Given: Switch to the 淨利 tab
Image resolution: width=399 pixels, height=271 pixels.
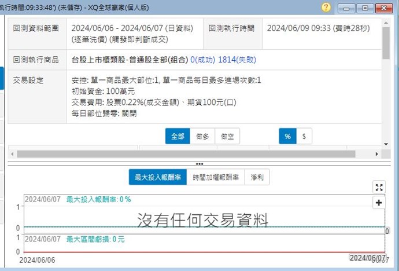Looking at the screenshot, I should coord(257,177).
